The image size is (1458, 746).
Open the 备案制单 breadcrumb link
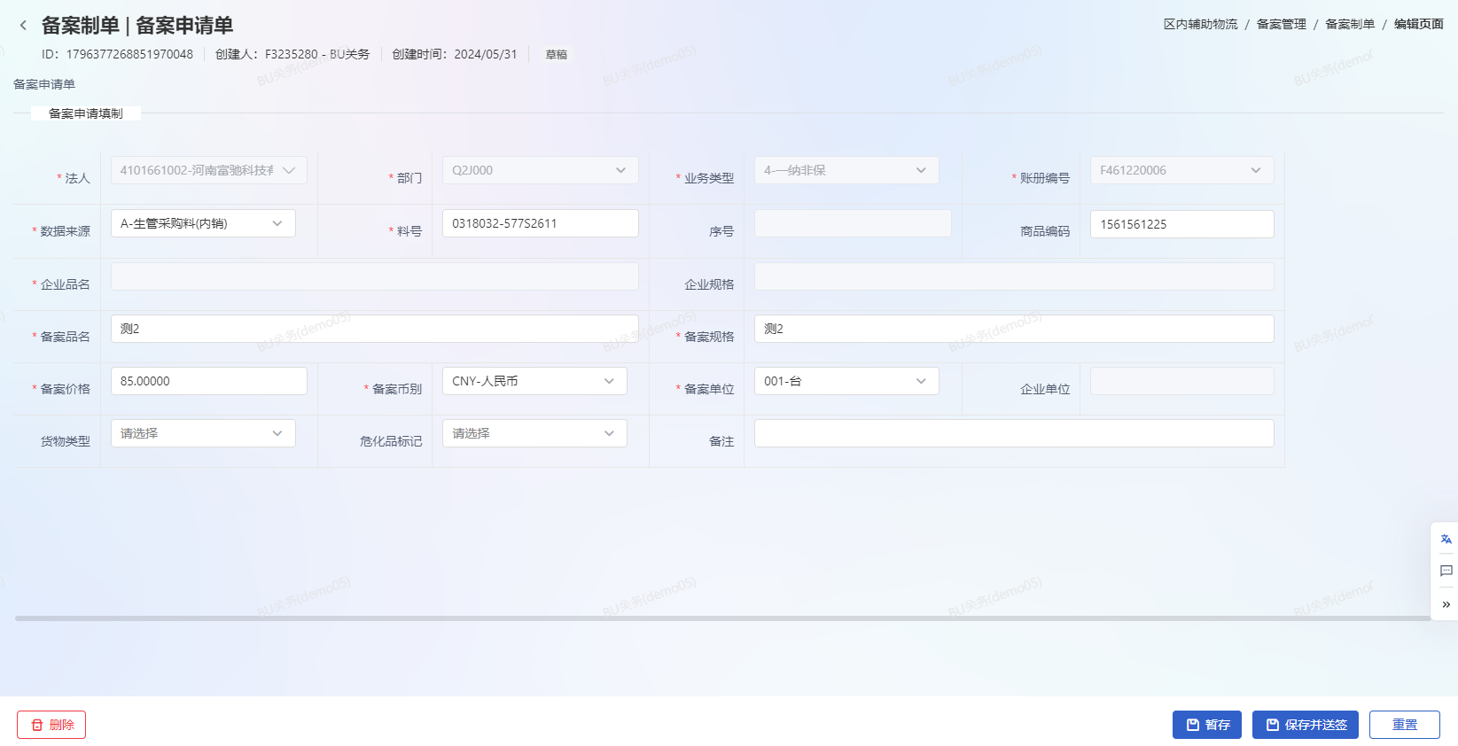[x=1350, y=24]
